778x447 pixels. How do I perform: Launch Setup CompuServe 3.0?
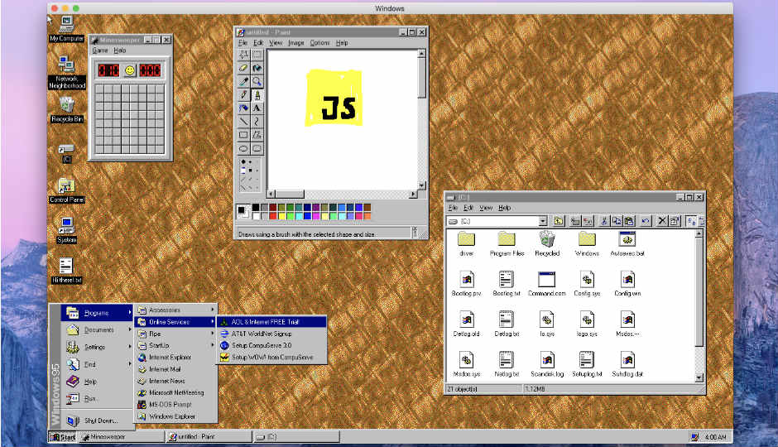coord(272,345)
